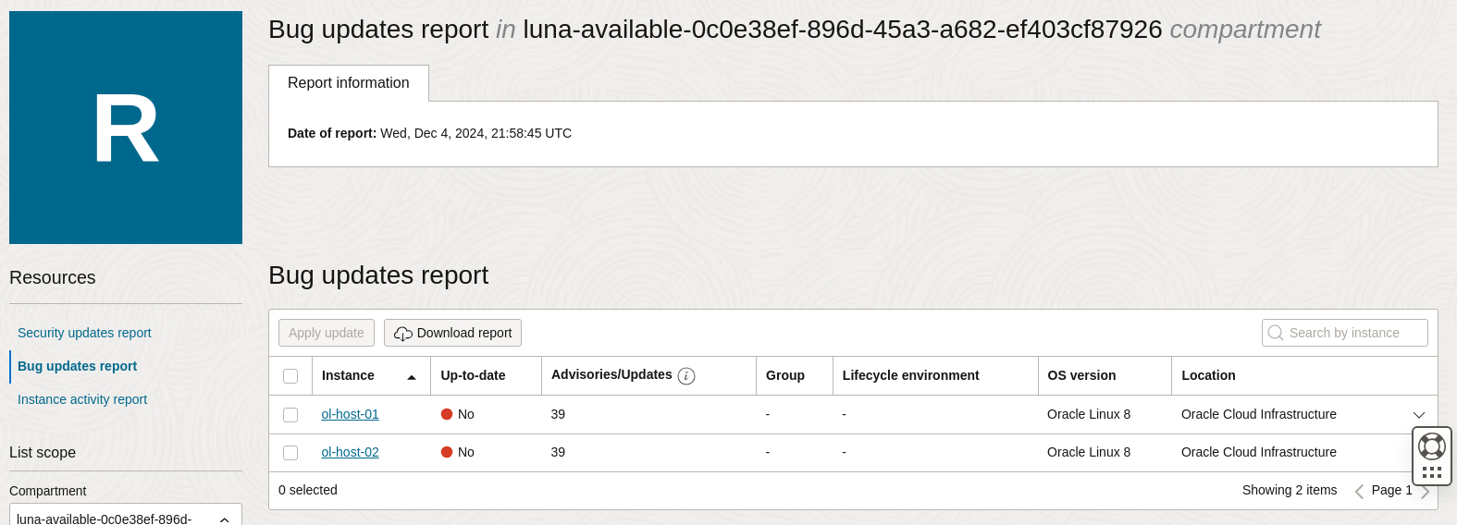This screenshot has height=525, width=1457.
Task: Click the 39 updates count for ol-host-02
Action: (558, 452)
